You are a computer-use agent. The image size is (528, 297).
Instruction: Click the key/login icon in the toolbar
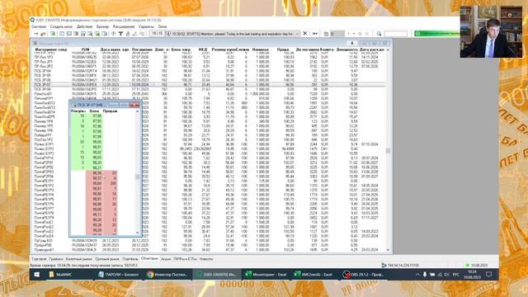click(x=43, y=34)
